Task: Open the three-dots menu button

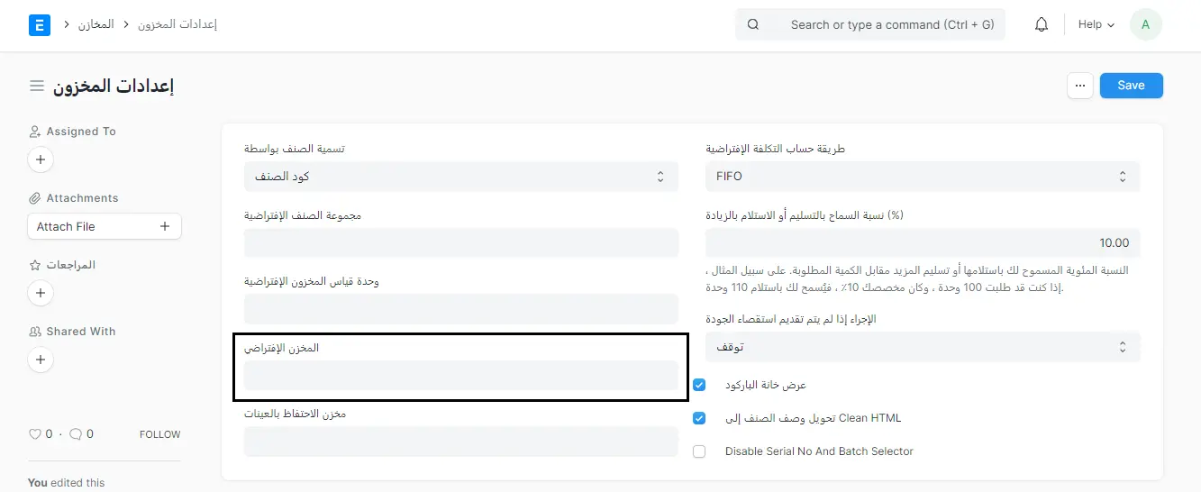Action: (1080, 86)
